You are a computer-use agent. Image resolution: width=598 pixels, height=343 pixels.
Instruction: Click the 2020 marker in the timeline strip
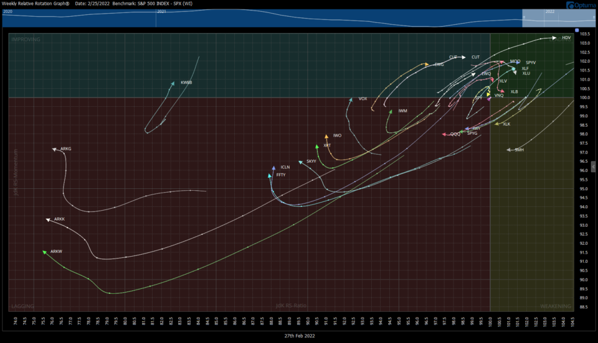[x=7, y=12]
